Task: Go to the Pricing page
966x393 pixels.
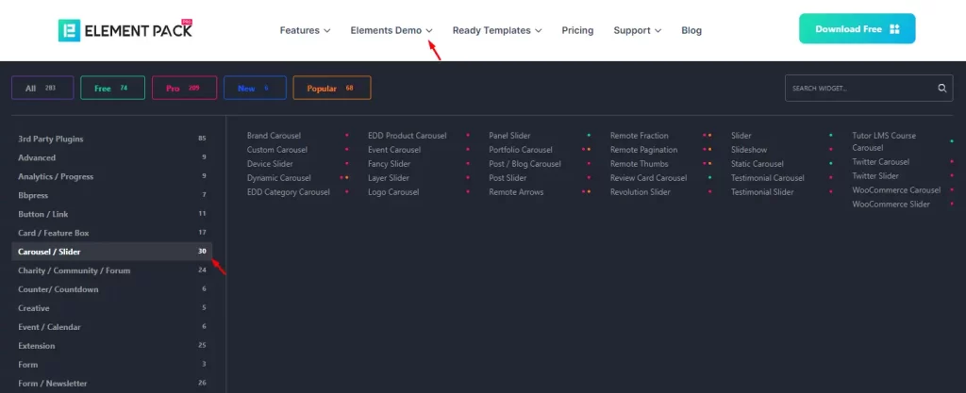Action: coord(577,30)
